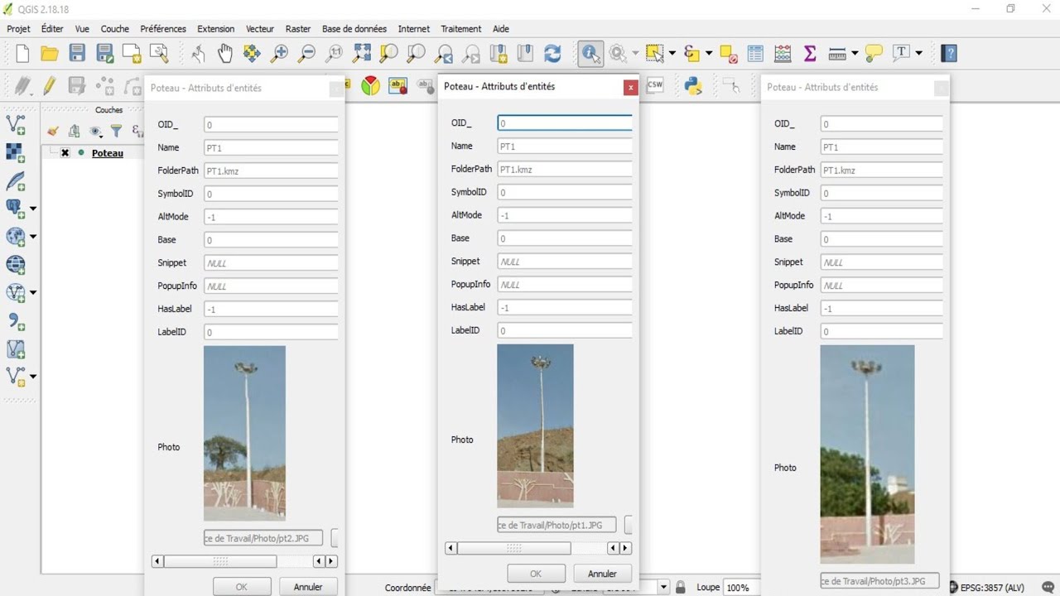Show the statistical summary sigma icon
This screenshot has height=596, width=1060.
(810, 54)
